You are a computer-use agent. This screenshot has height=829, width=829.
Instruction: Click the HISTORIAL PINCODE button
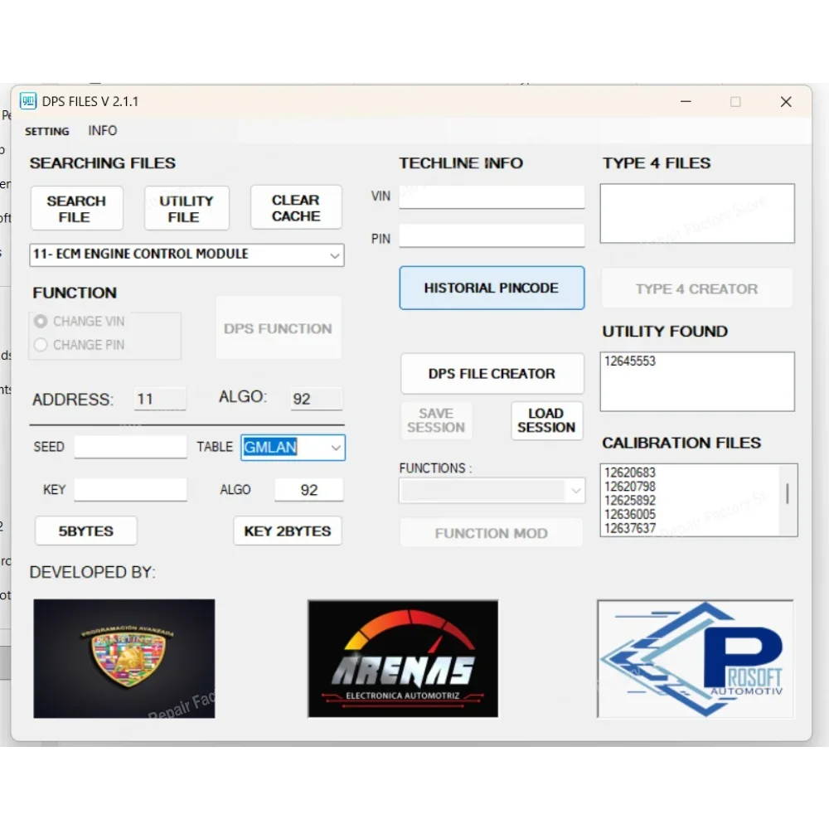[x=492, y=288]
